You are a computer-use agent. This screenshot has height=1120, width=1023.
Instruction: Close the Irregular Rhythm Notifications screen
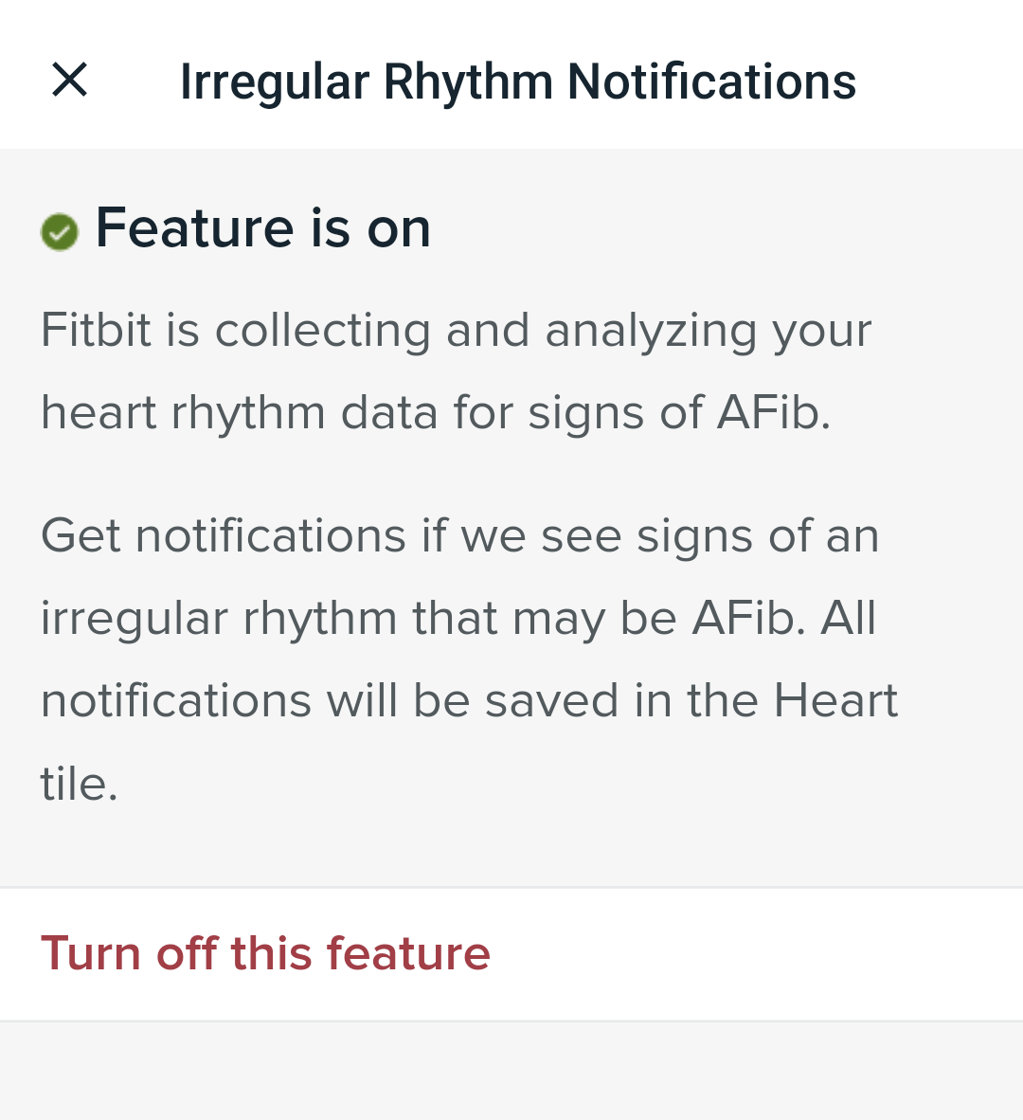[69, 80]
